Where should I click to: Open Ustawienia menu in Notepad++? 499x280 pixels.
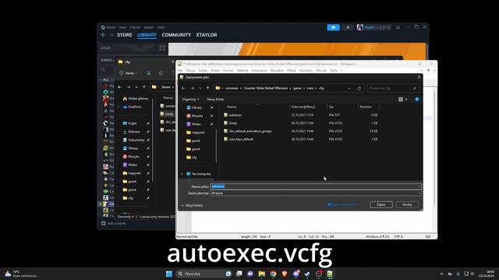coord(259,71)
